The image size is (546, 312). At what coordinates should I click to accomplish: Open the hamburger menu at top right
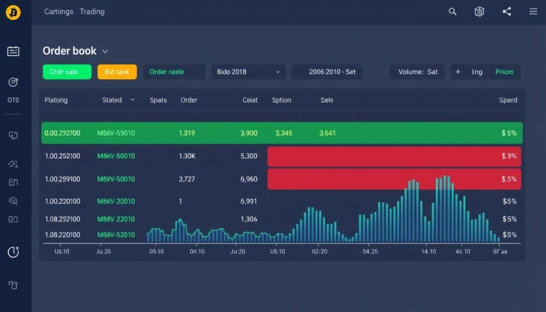coord(533,11)
